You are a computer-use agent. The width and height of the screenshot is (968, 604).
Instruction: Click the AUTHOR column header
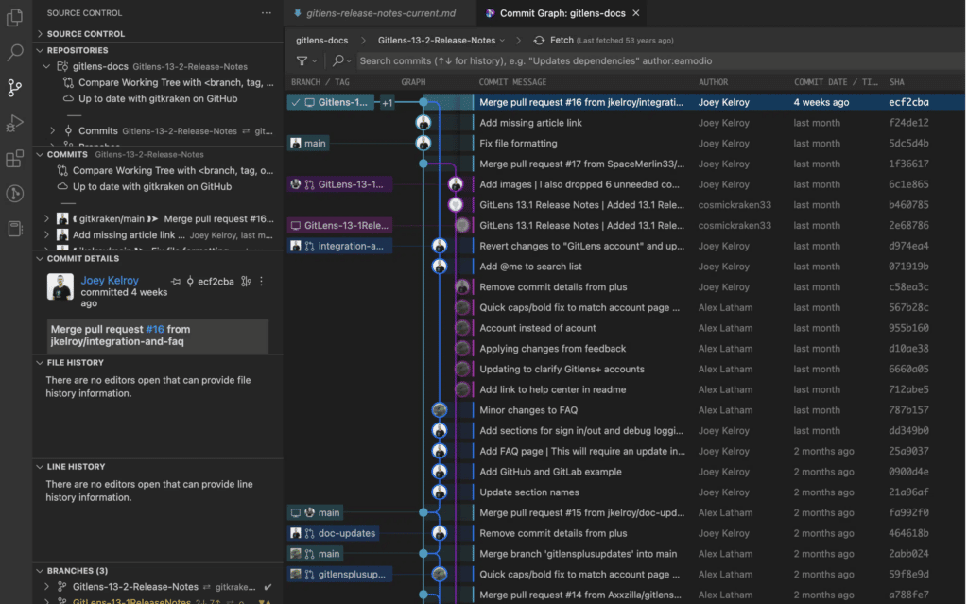click(713, 82)
